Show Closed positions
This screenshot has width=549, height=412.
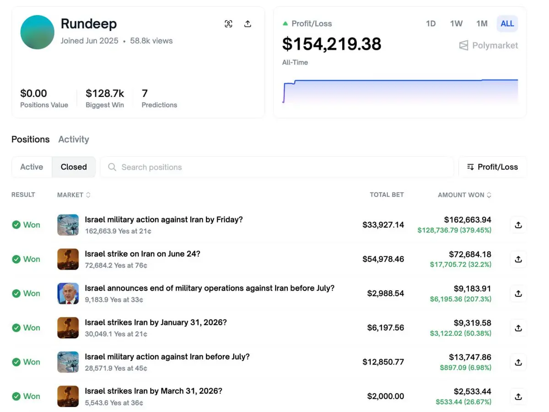[74, 167]
